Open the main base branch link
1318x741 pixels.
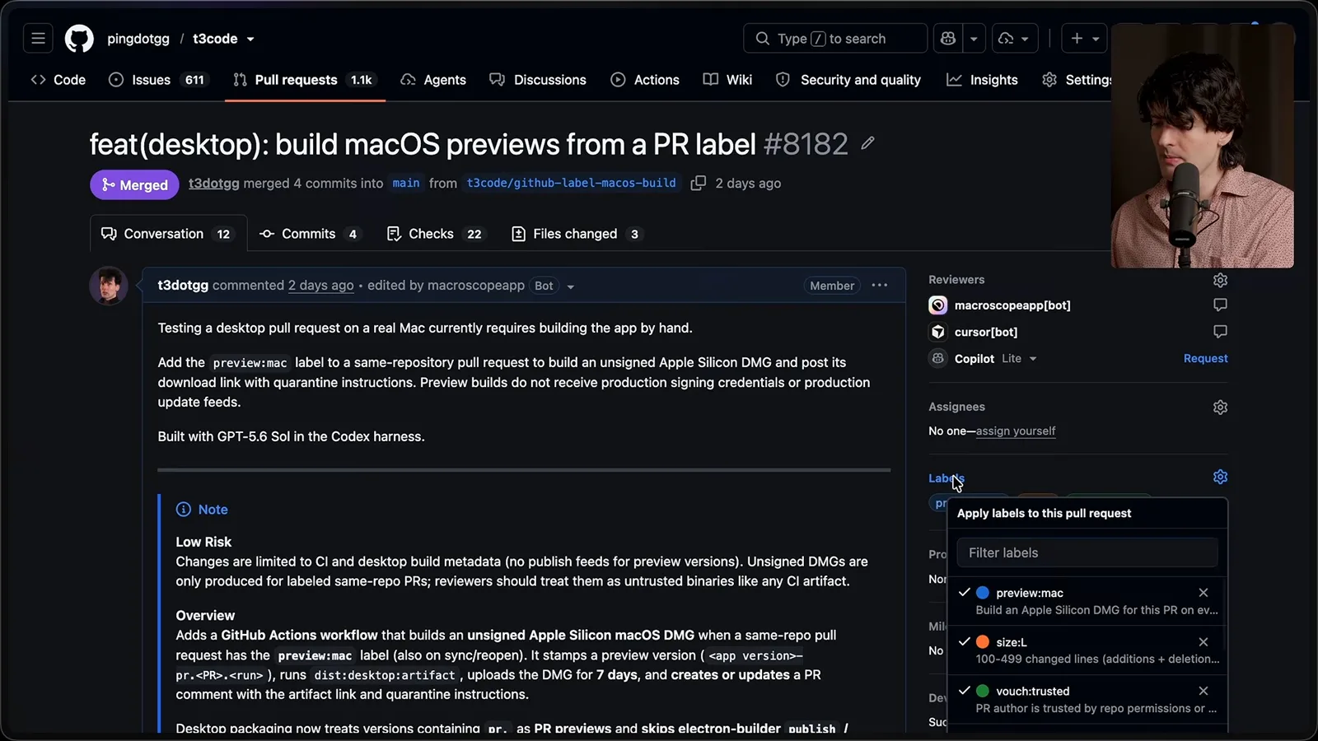click(406, 183)
